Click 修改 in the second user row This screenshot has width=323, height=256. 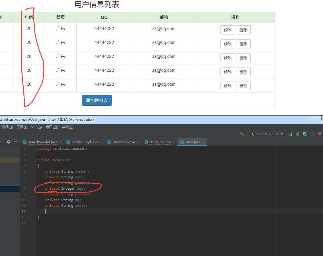228,44
